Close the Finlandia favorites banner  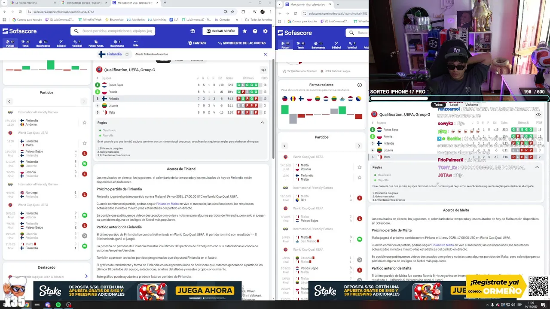[x=265, y=54]
